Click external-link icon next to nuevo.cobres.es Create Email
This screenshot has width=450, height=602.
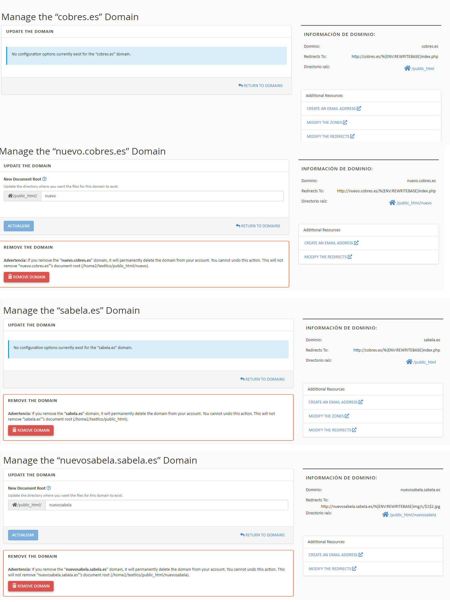pos(356,243)
